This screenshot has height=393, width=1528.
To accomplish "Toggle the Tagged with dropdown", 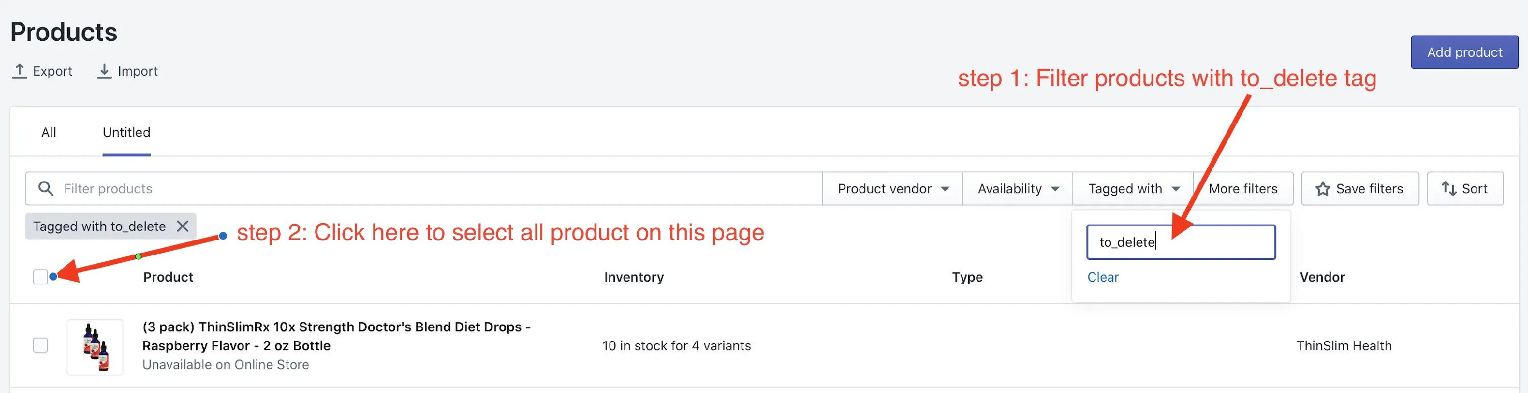I will [x=1133, y=189].
